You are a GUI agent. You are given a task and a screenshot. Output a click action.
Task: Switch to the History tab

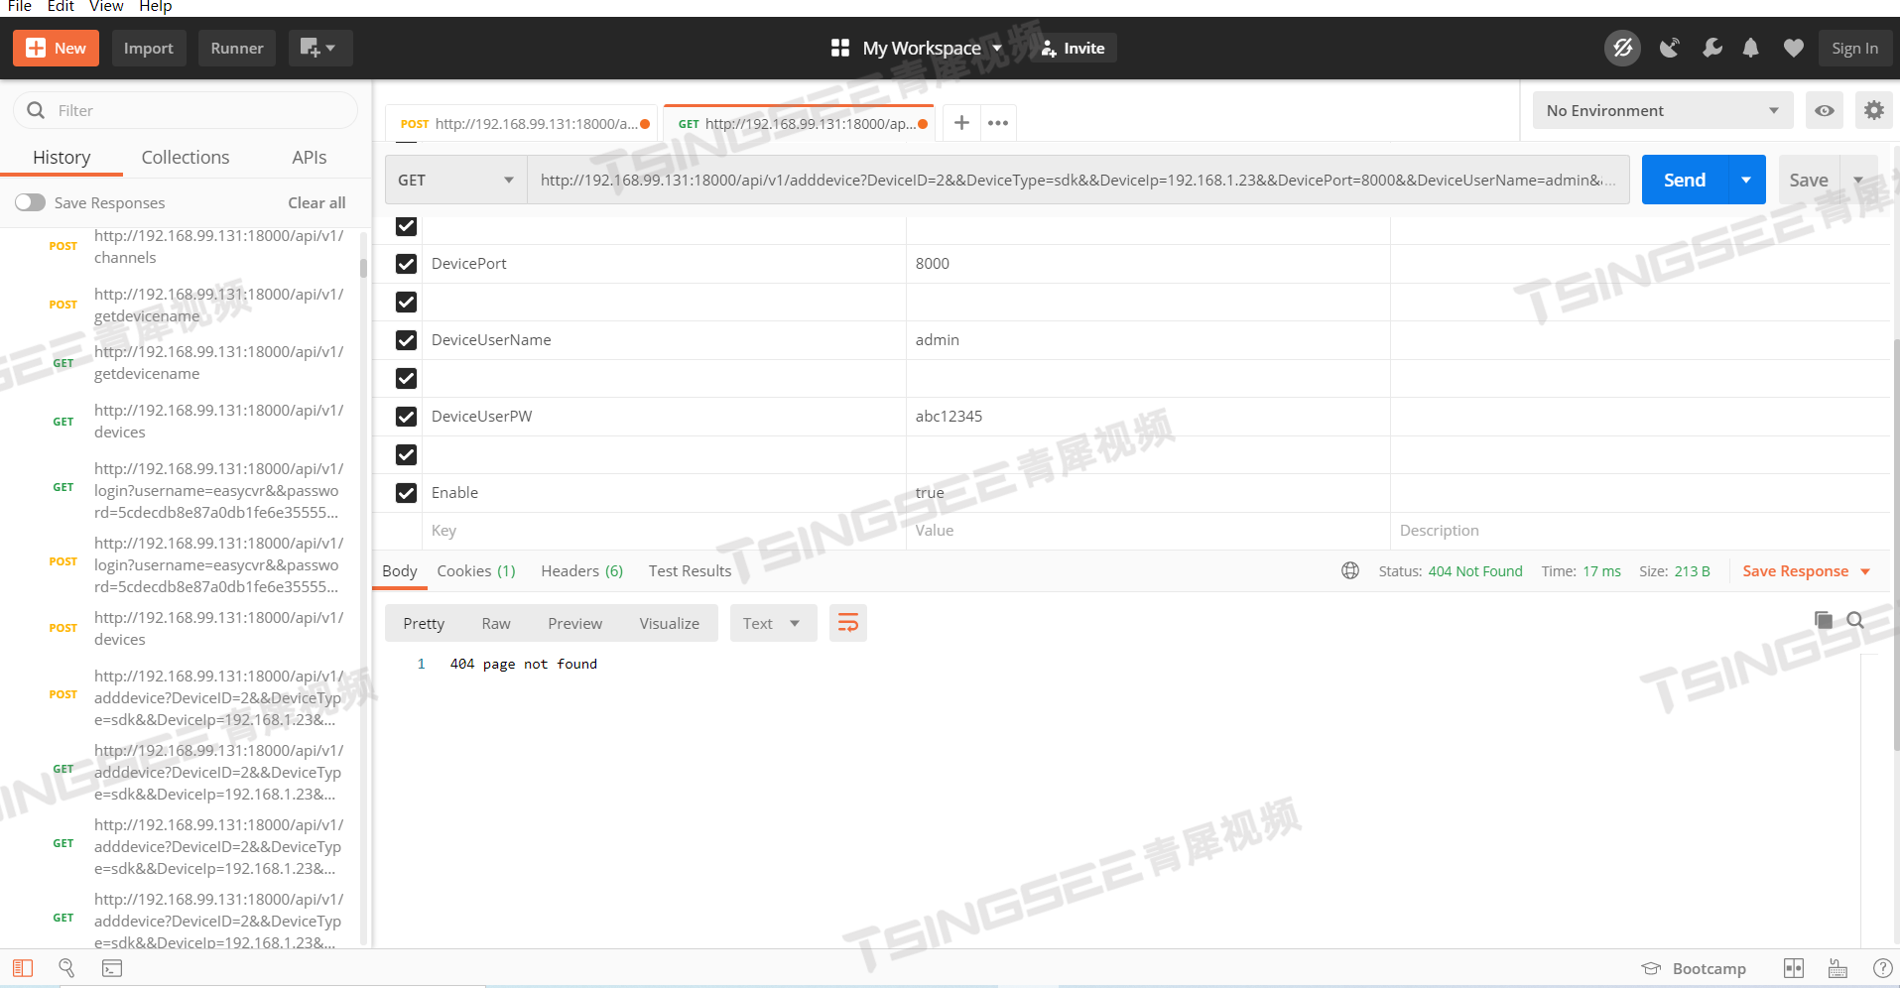coord(62,157)
